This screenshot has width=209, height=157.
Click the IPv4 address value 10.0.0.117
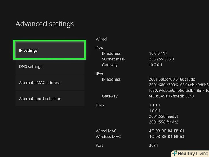click(x=158, y=53)
